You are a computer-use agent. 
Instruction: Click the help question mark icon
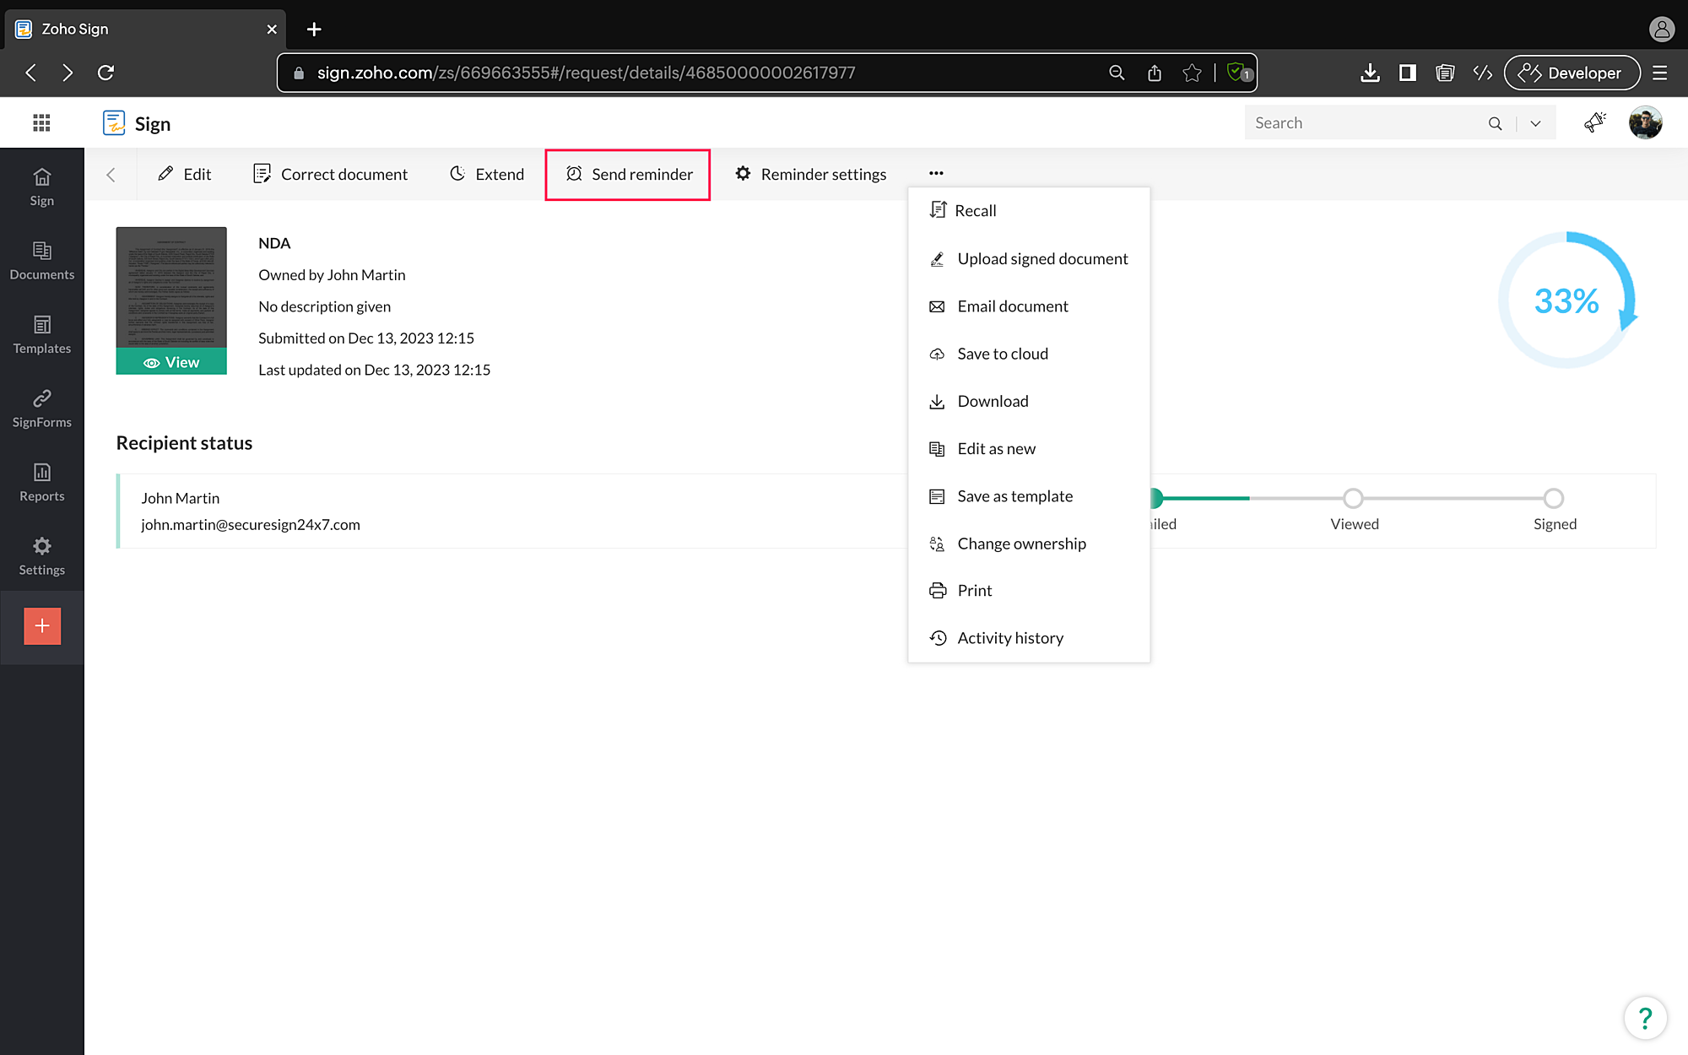pyautogui.click(x=1644, y=1018)
